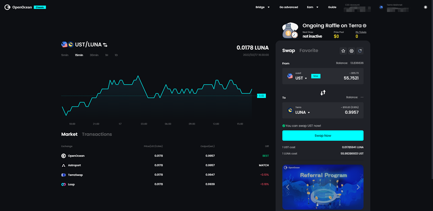Expand the Bridge menu

point(263,7)
